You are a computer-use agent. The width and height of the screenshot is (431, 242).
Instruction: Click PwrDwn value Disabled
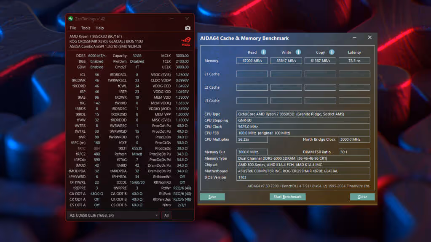point(137,61)
